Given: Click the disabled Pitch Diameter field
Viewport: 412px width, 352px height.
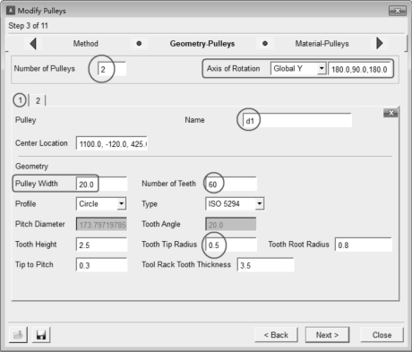Looking at the screenshot, I should [101, 224].
